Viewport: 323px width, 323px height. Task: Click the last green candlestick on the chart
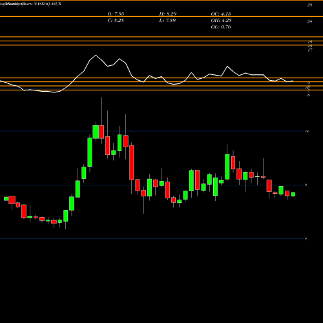tap(293, 194)
